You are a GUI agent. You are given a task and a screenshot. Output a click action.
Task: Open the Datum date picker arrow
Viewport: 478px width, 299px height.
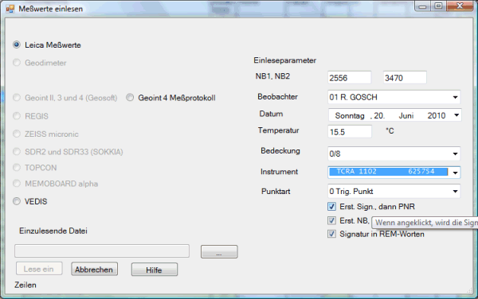point(456,115)
